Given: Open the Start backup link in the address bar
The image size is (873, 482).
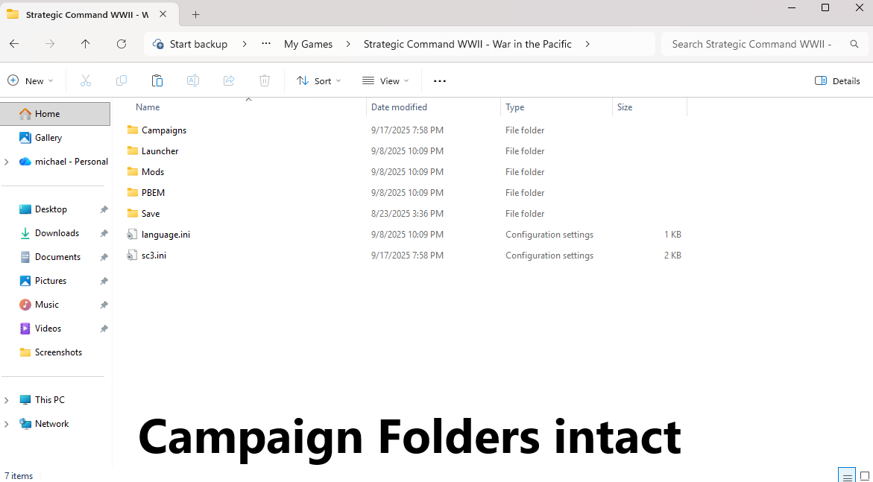Looking at the screenshot, I should [197, 44].
